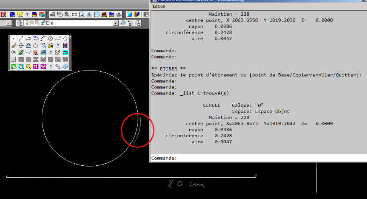This screenshot has width=367, height=199.
Task: Activate the Arc drawing tool
Action: point(43,38)
